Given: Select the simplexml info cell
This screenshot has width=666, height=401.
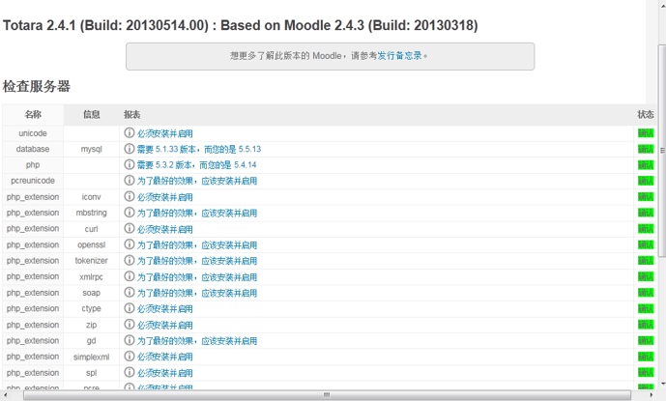Looking at the screenshot, I should pyautogui.click(x=91, y=357).
